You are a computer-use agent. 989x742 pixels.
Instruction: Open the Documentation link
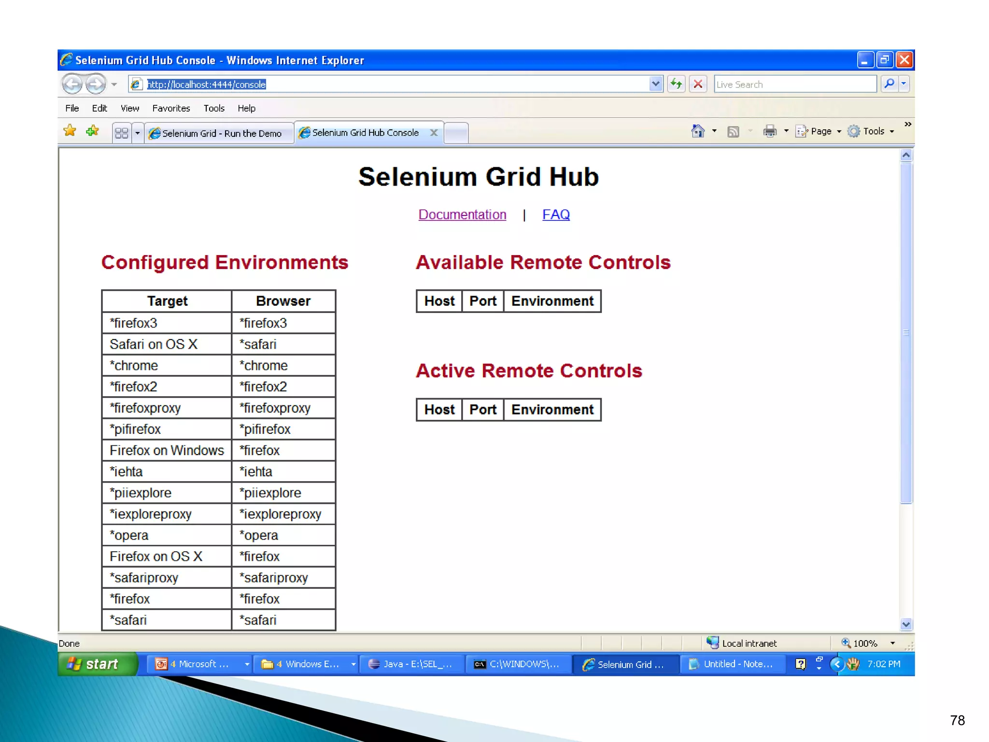tap(462, 214)
